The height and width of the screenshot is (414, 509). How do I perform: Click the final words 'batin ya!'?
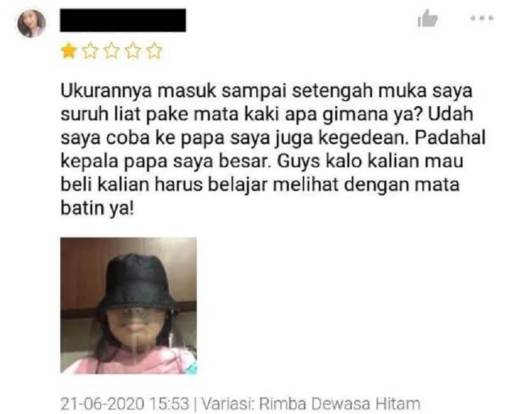tap(97, 209)
